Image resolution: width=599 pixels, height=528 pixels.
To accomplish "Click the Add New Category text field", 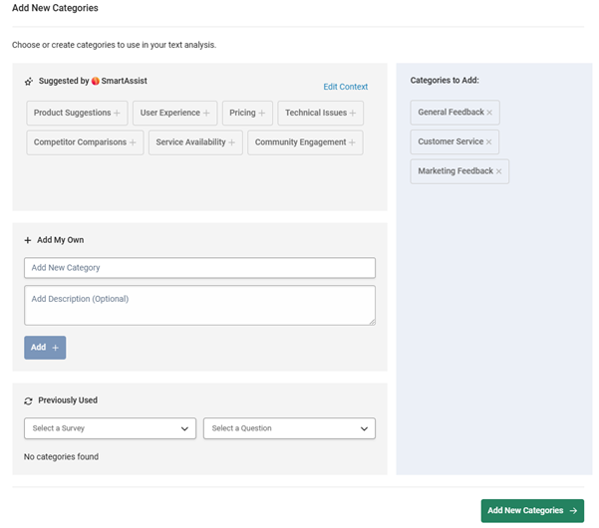I will pos(199,268).
